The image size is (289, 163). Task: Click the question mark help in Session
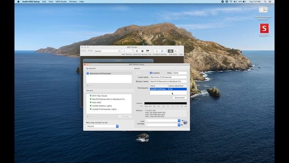coord(138,73)
